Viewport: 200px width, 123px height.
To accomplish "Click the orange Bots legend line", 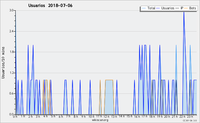I will (186, 8).
